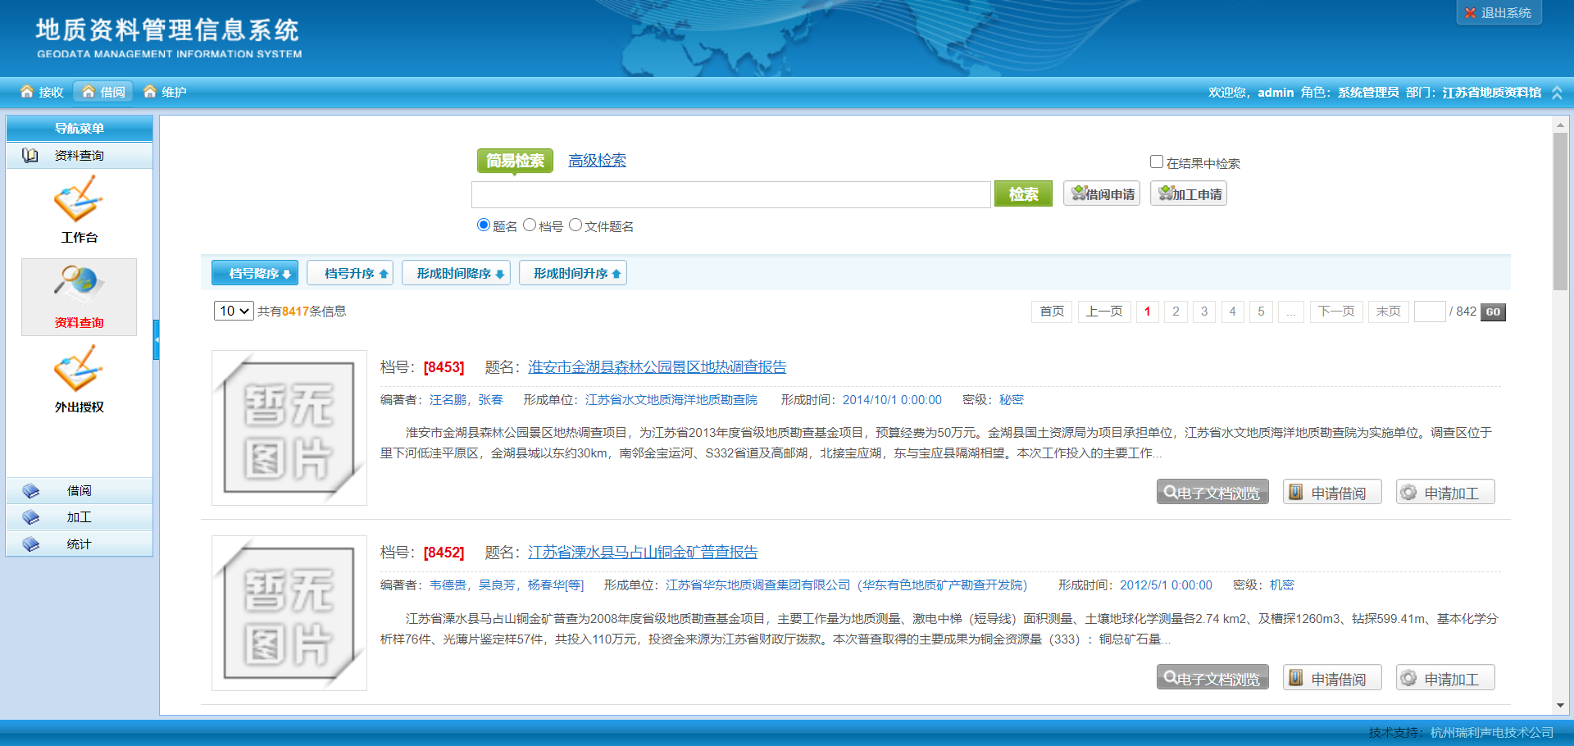Sort by 档号降序
The width and height of the screenshot is (1574, 746).
[x=255, y=273]
